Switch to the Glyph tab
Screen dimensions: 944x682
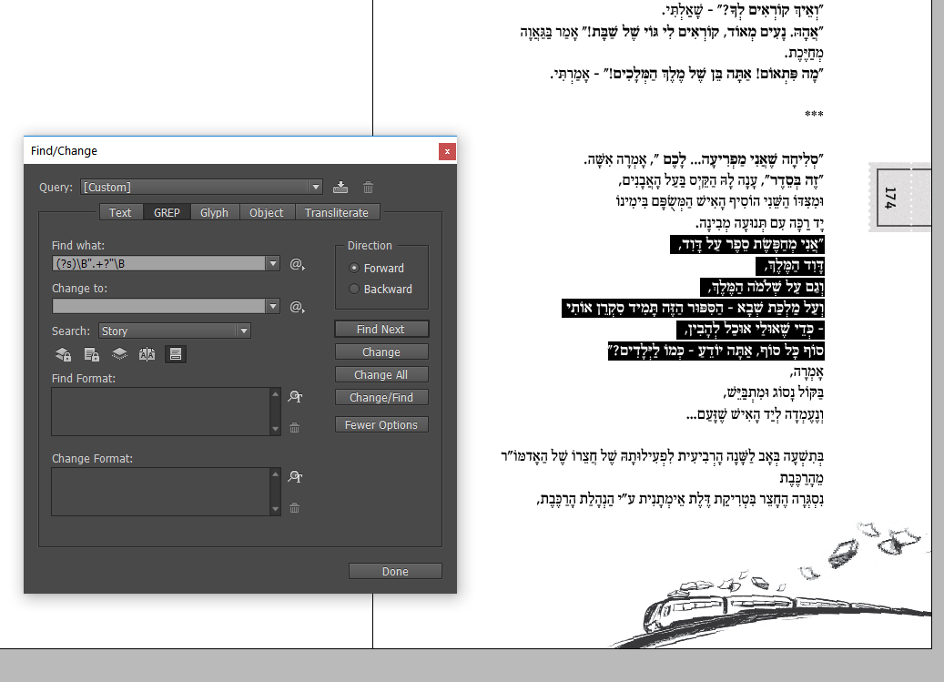(214, 212)
